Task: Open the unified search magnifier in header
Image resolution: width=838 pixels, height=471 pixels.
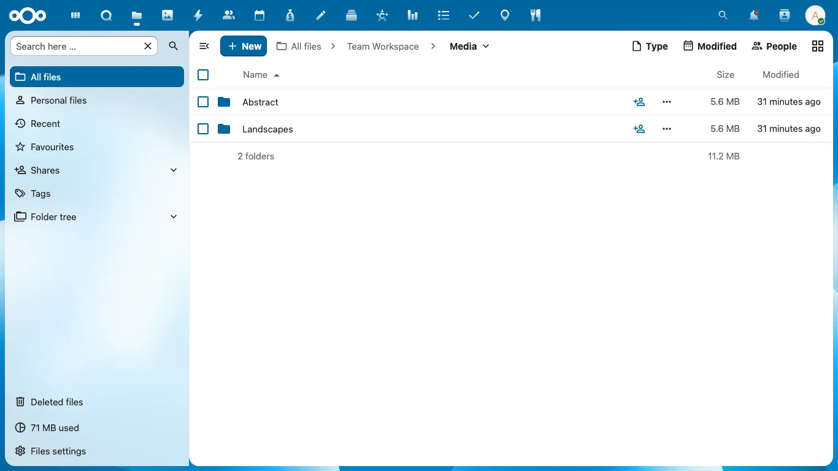Action: coord(723,15)
